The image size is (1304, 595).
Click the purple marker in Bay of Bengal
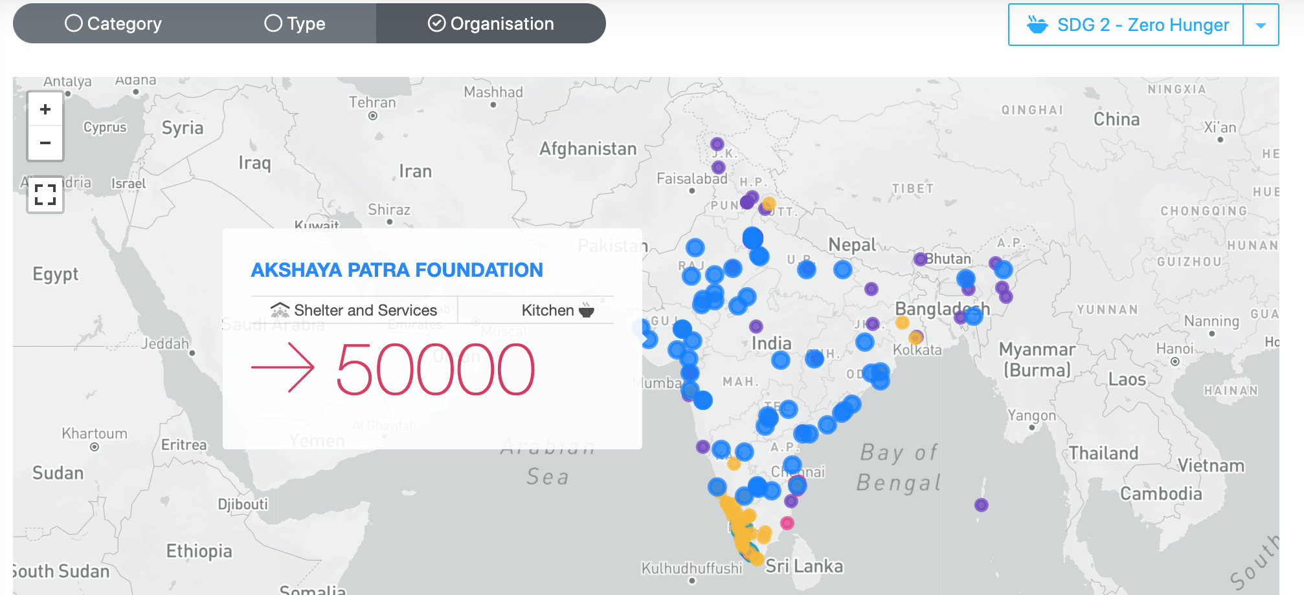pos(982,505)
